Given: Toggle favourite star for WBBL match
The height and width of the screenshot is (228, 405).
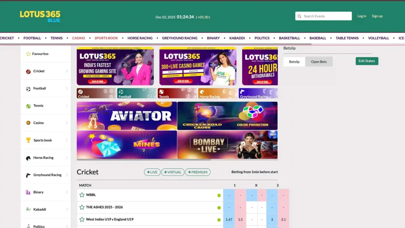Looking at the screenshot, I should (x=82, y=195).
